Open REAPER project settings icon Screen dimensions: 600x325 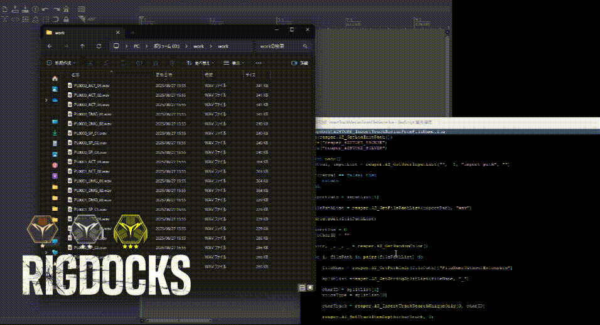pyautogui.click(x=35, y=9)
